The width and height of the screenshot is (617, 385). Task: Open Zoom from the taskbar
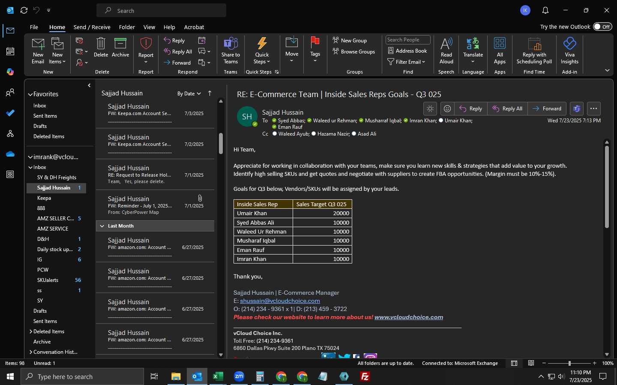[239, 376]
